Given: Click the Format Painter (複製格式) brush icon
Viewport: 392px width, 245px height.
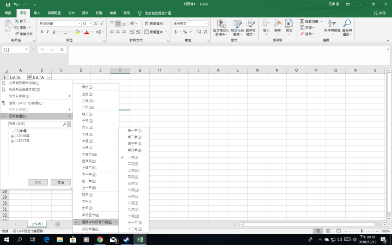Looking at the screenshot, I should [x=16, y=34].
